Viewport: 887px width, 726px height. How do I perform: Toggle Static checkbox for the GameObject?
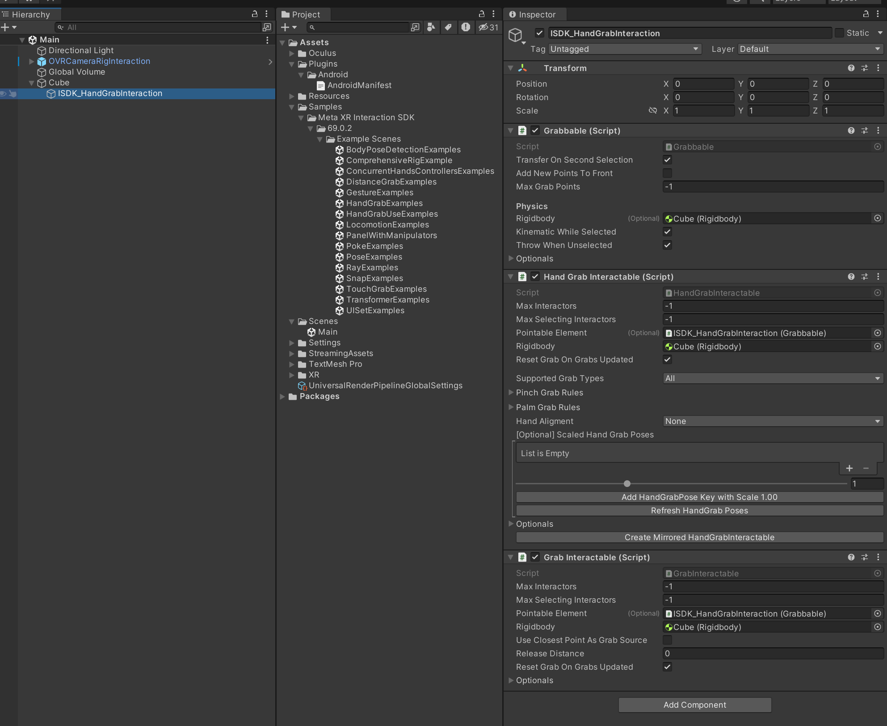839,33
